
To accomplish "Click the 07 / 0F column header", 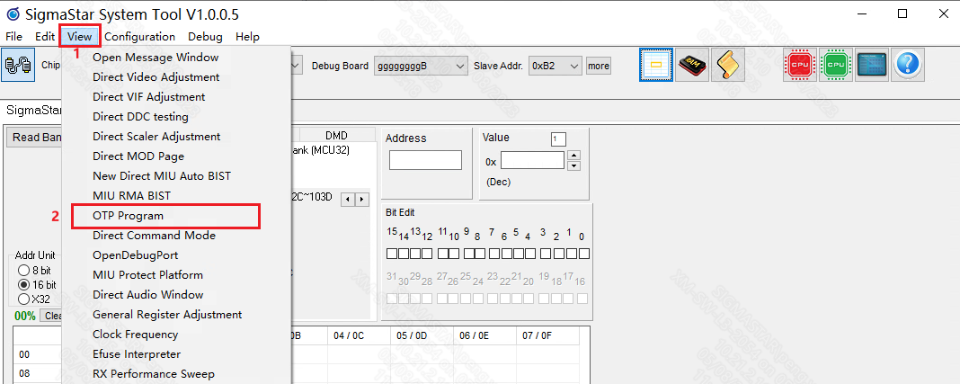I will pos(548,335).
